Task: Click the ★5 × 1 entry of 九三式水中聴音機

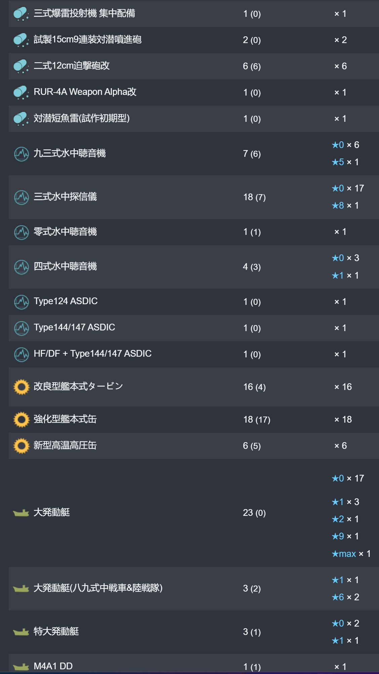Action: click(345, 162)
